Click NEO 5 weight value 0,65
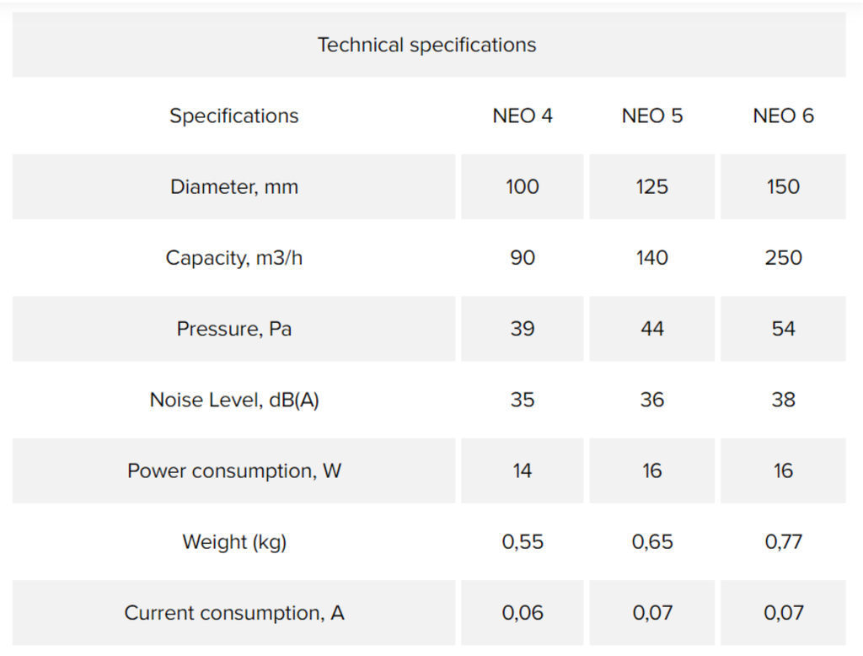This screenshot has width=863, height=656. [652, 542]
